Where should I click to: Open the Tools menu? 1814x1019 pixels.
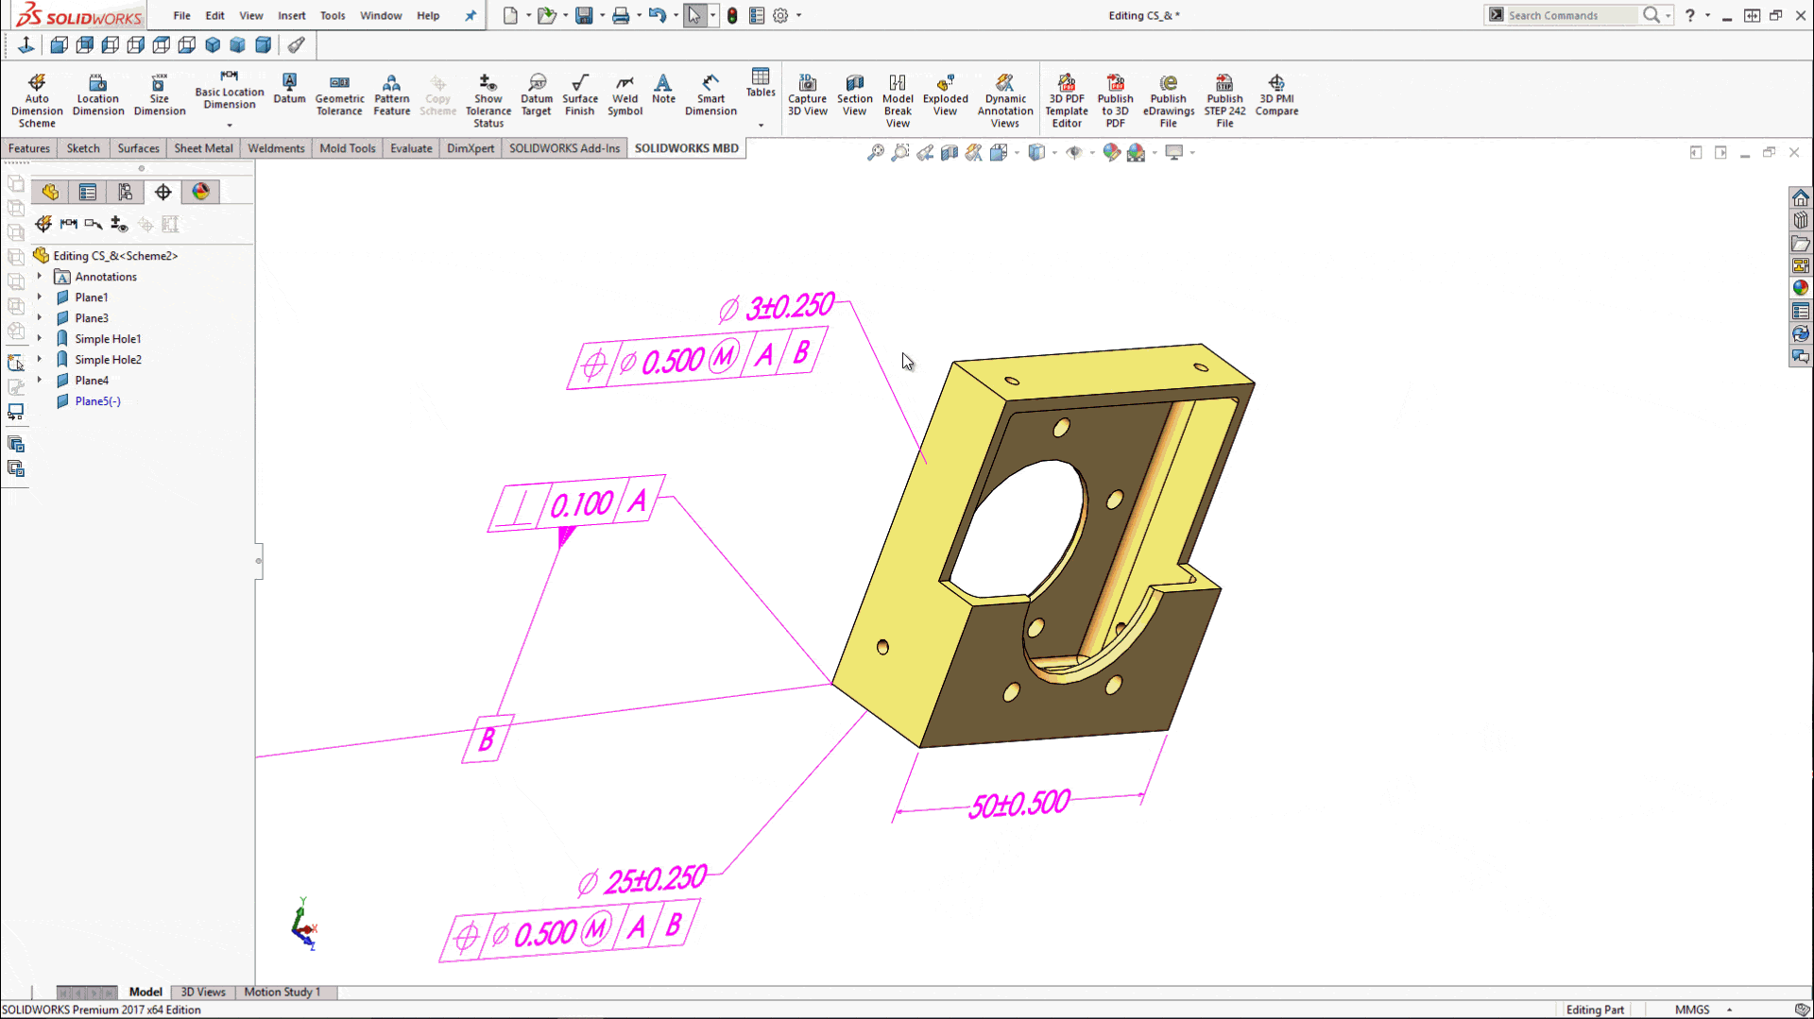pos(333,15)
